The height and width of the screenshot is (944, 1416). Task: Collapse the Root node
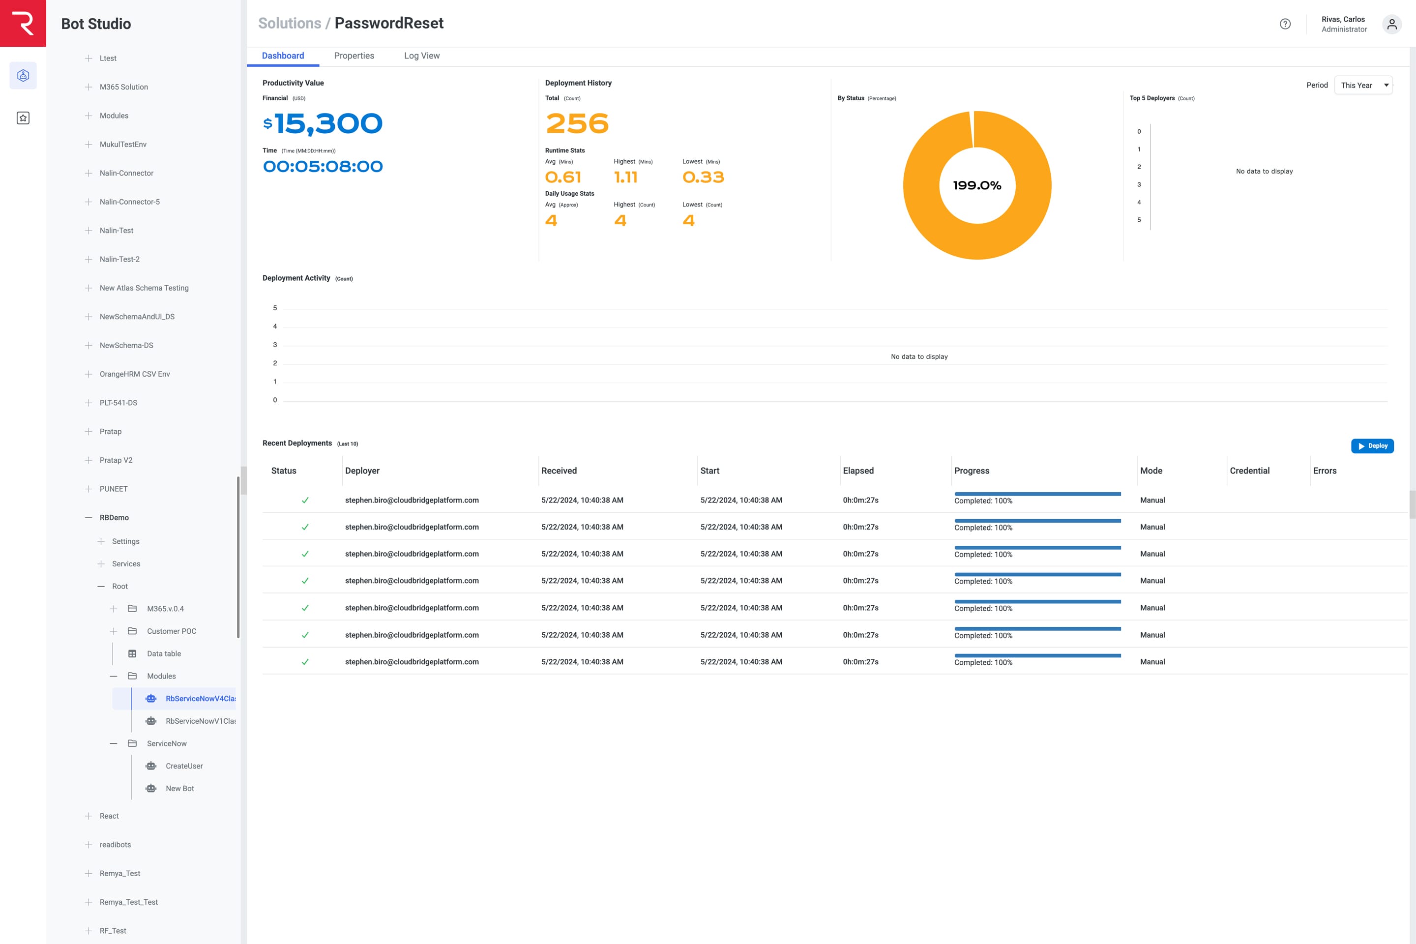click(101, 587)
